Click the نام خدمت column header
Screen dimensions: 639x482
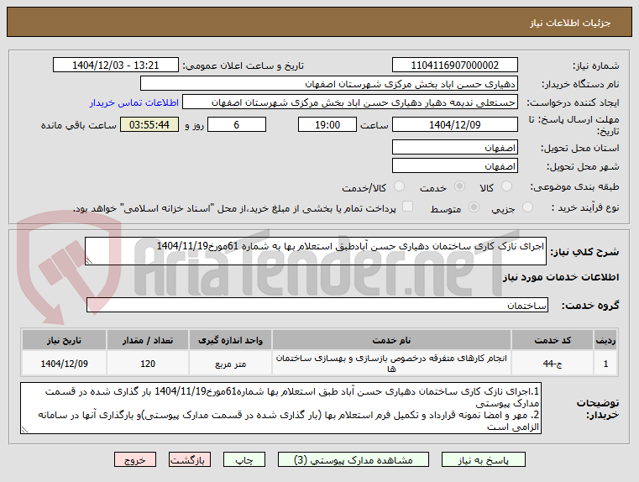point(391,340)
